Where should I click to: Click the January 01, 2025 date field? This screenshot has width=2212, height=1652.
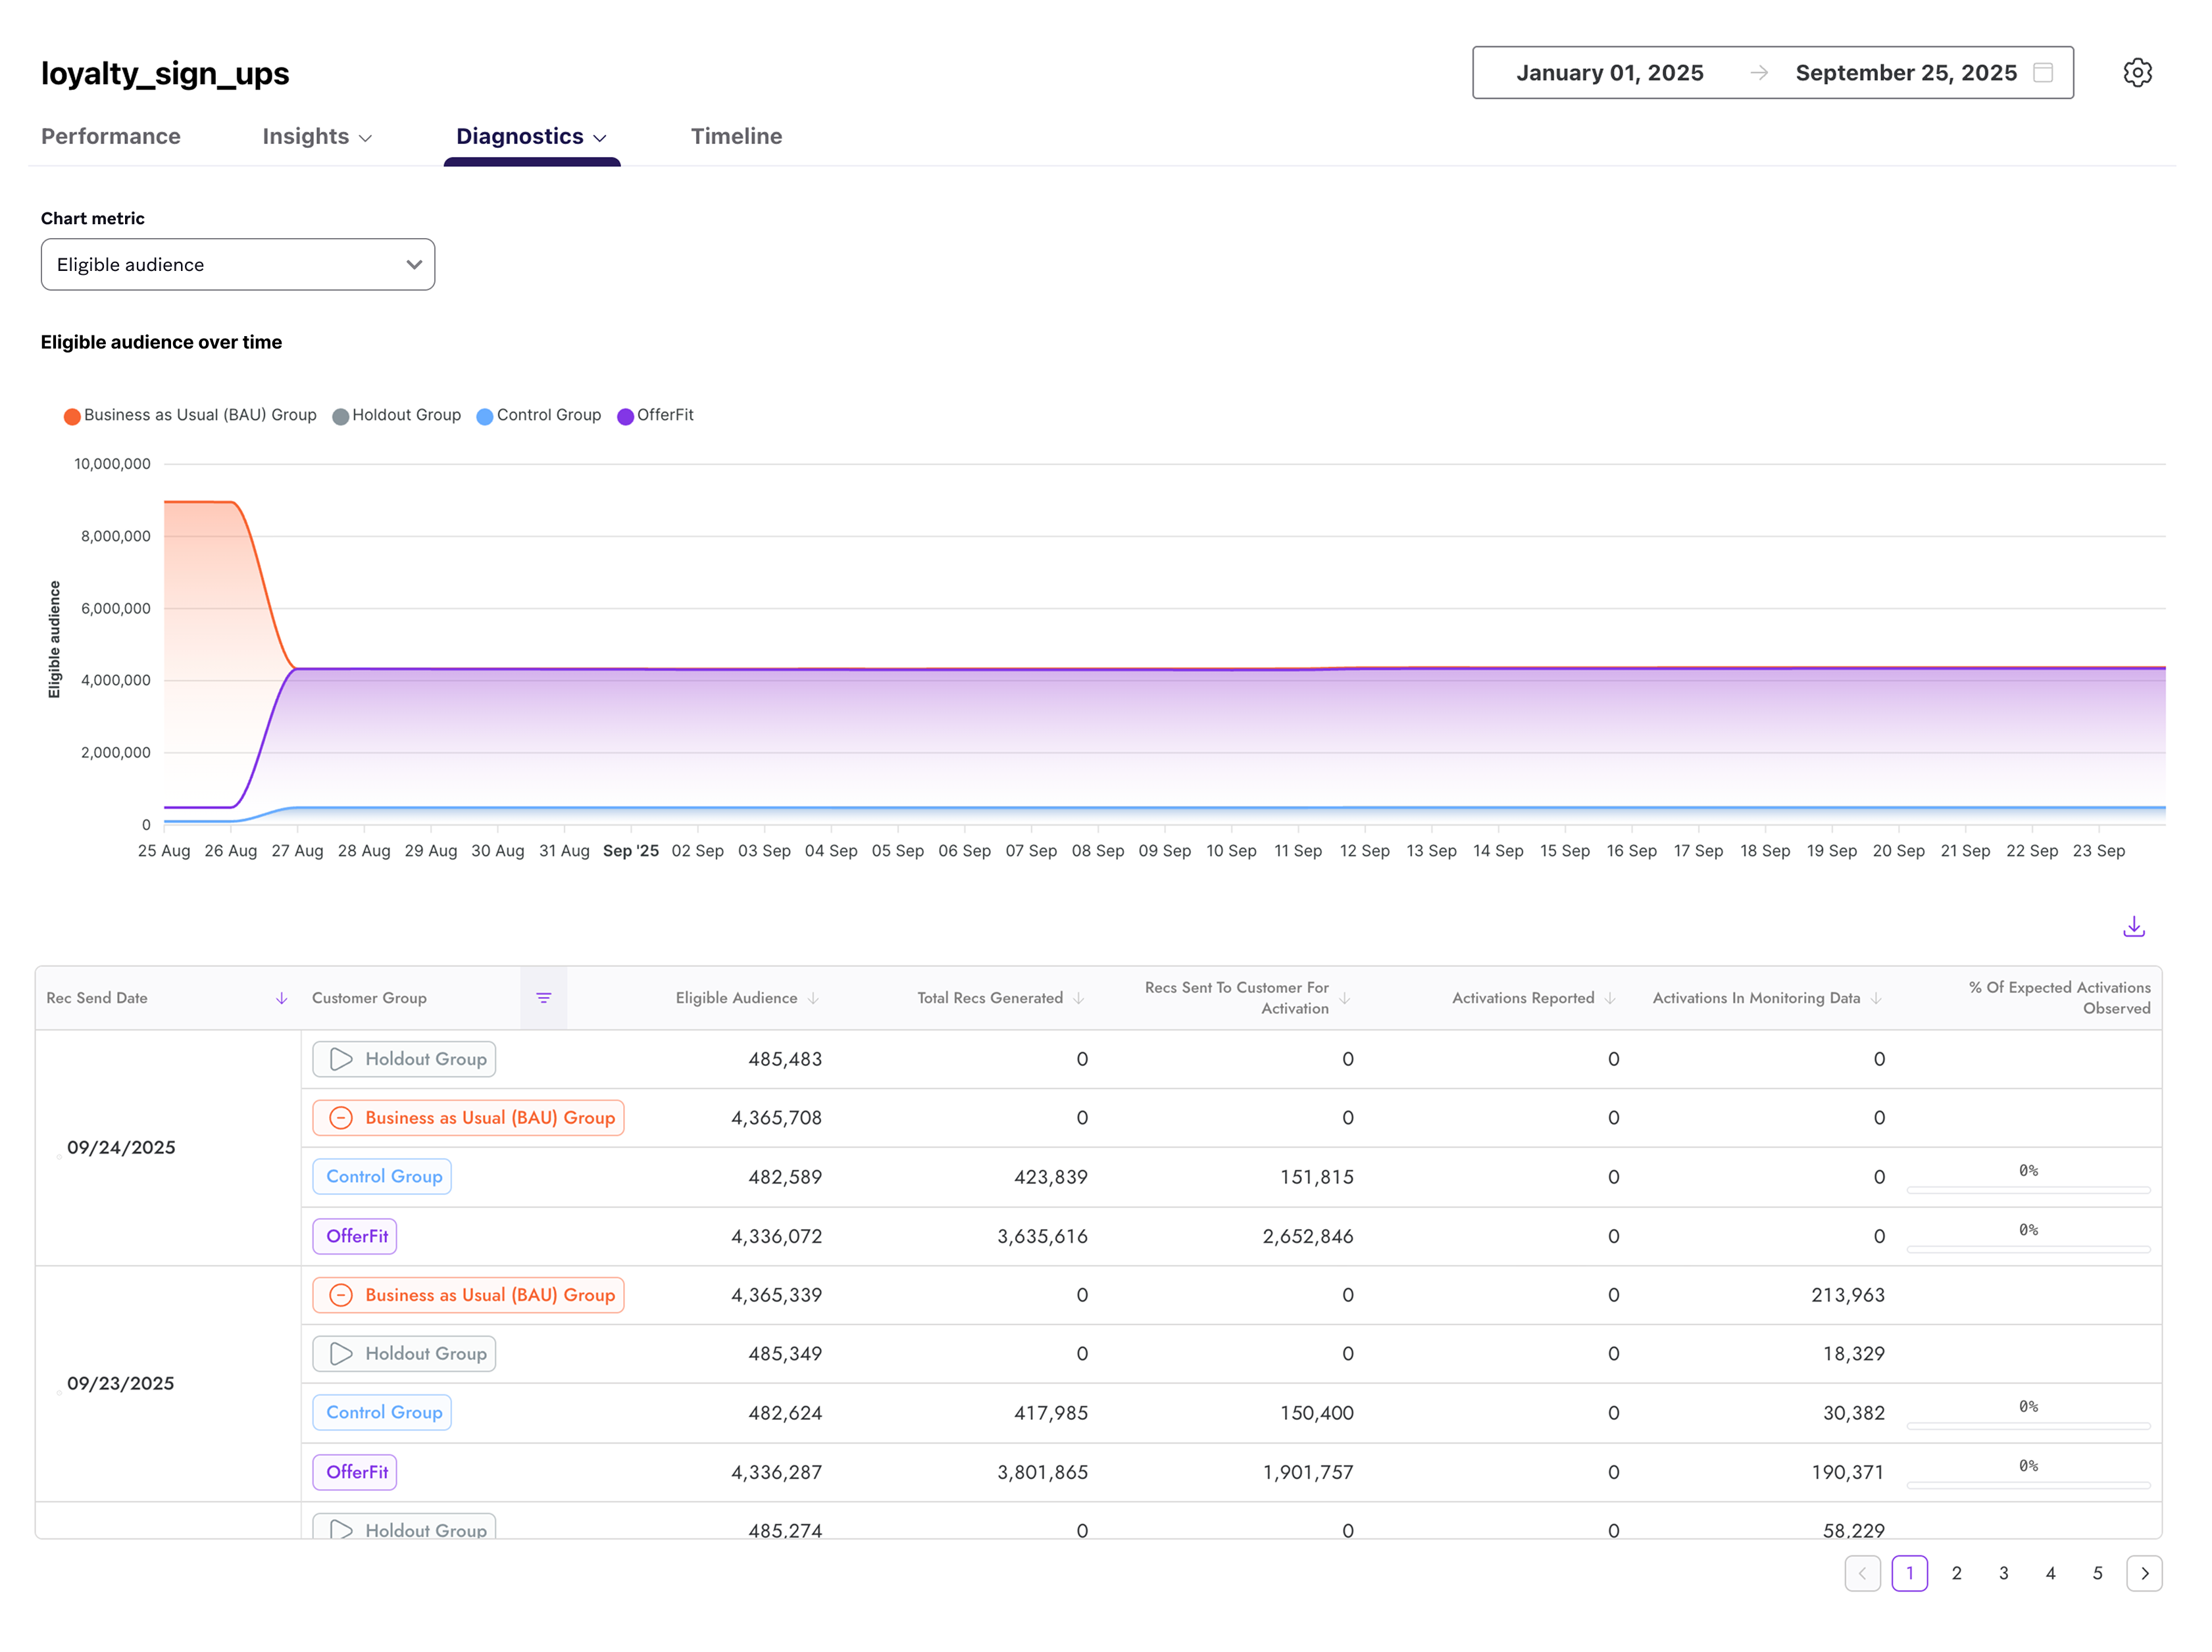click(x=1610, y=72)
